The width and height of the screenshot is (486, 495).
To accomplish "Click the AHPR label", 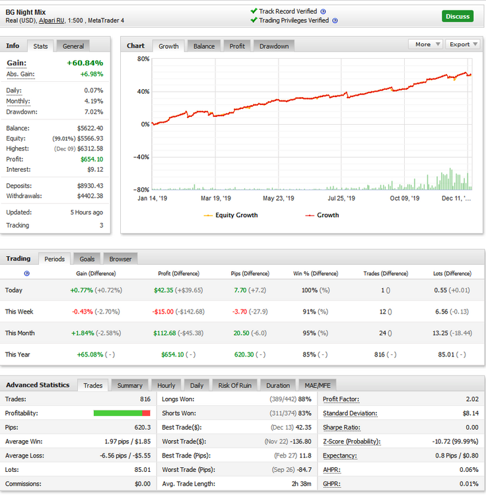I will pyautogui.click(x=331, y=470).
